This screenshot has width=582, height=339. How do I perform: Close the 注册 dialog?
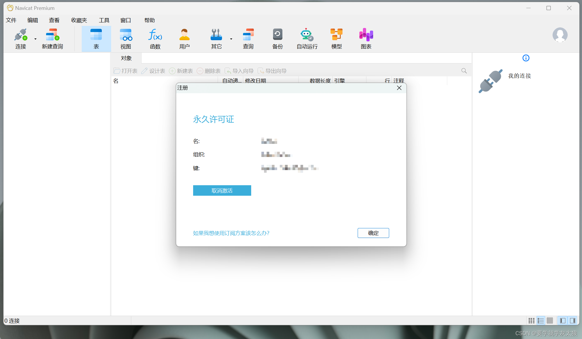click(399, 88)
